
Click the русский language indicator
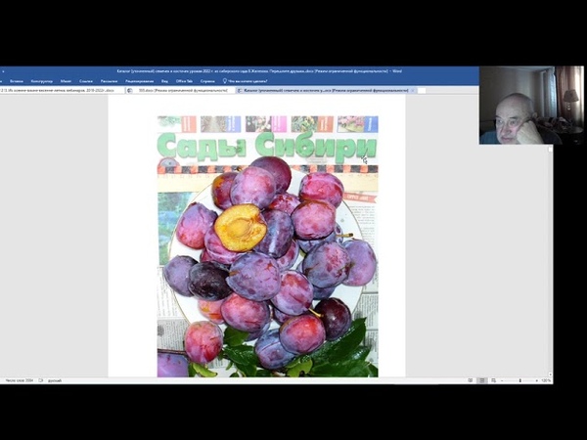[55, 380]
